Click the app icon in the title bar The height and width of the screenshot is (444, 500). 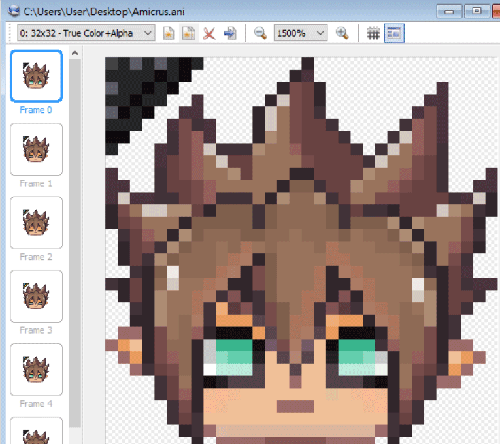(x=14, y=11)
